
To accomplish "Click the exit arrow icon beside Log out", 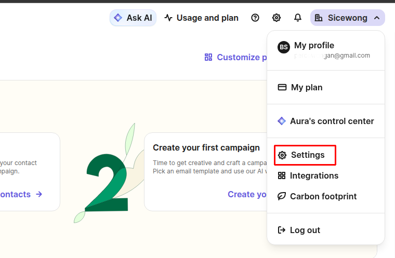I will point(282,230).
